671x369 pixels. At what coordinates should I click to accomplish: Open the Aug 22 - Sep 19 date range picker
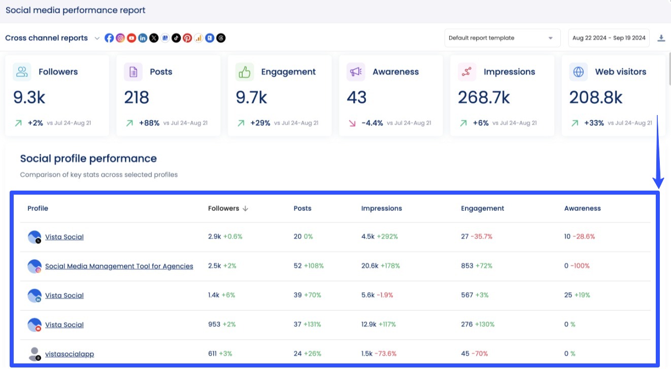(609, 38)
